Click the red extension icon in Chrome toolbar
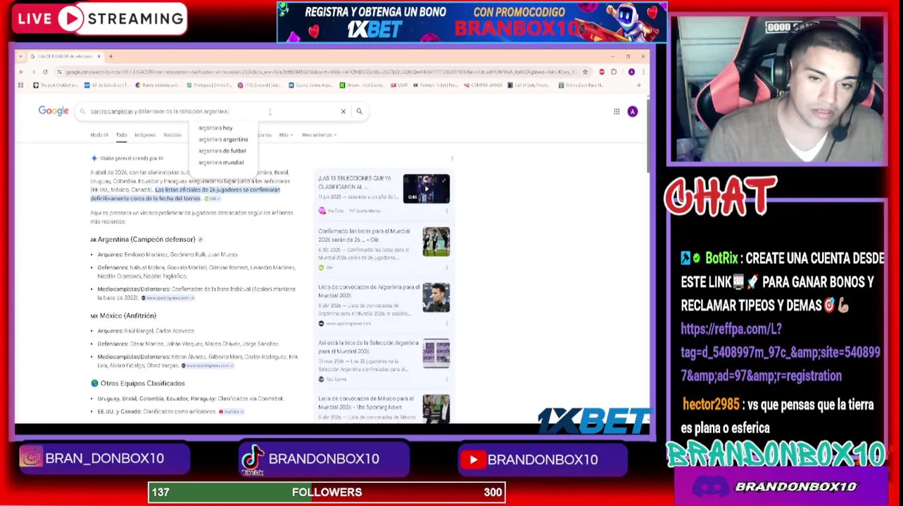This screenshot has height=506, width=903. click(x=602, y=72)
